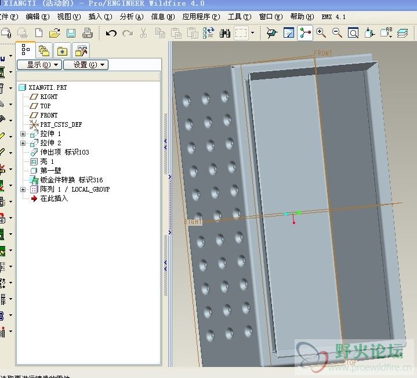
Task: Reorient the view with the arrow-box icon
Action: click(369, 33)
